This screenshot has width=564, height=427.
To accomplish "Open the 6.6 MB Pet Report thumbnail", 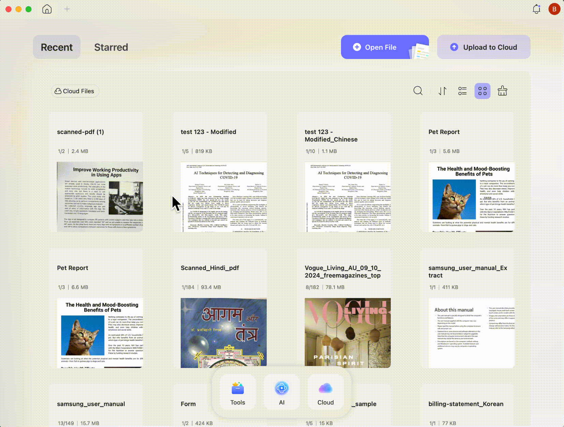I will tap(100, 333).
